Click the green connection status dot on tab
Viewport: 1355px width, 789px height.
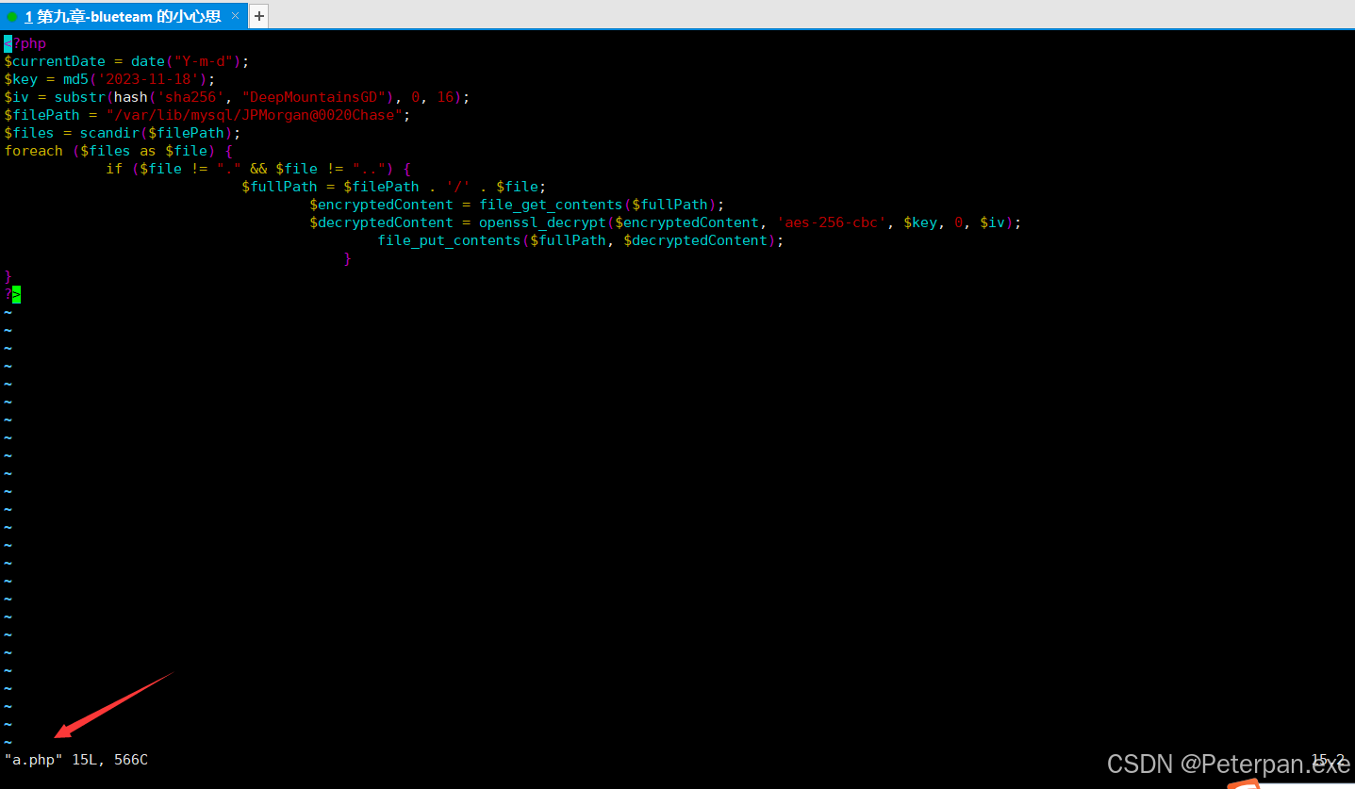[12, 17]
